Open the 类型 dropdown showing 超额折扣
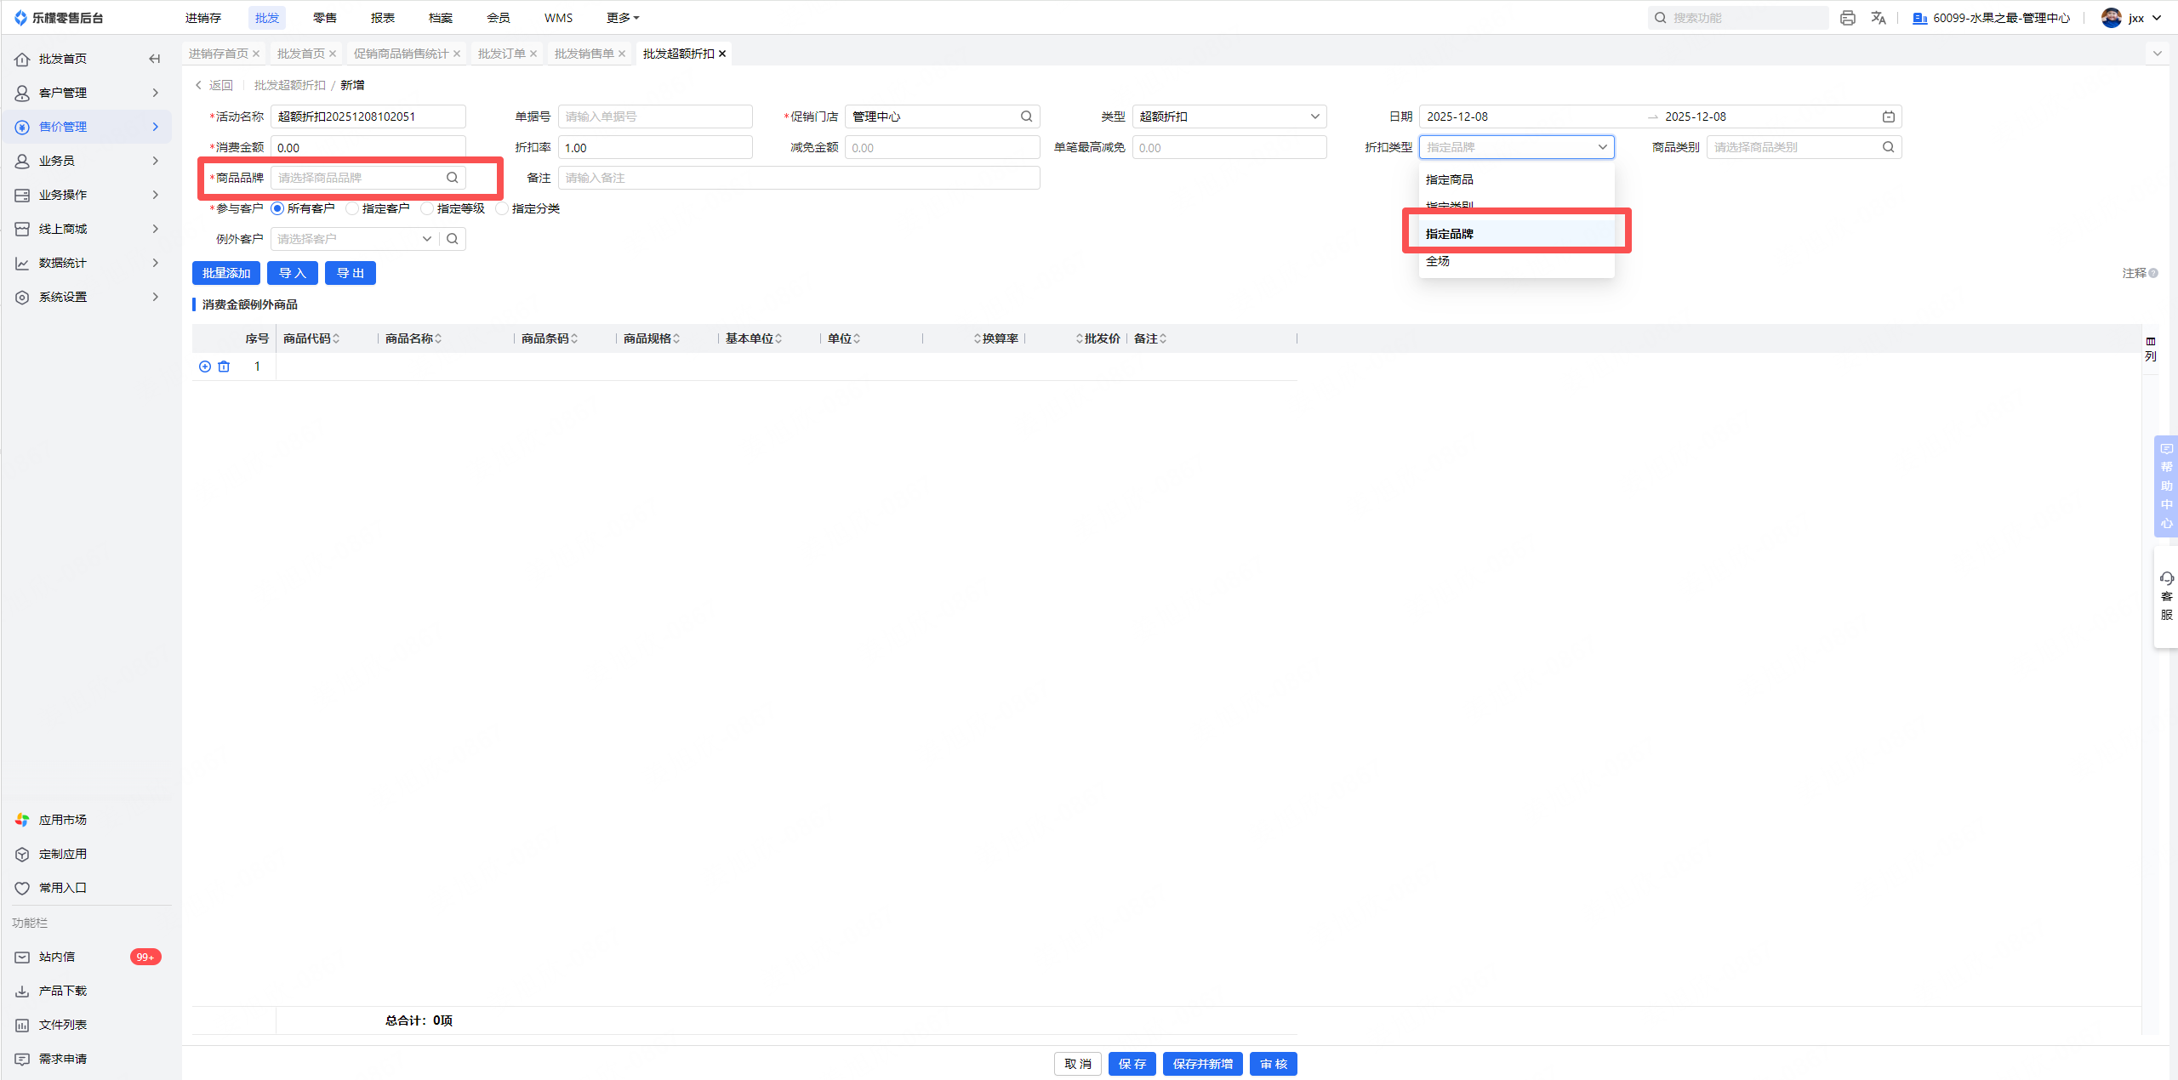2178x1080 pixels. [1229, 117]
